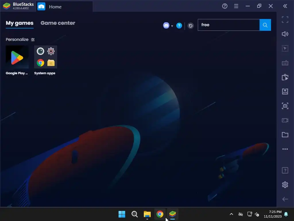294x221 pixels.
Task: Click the blue search magnifier button
Action: (265, 25)
